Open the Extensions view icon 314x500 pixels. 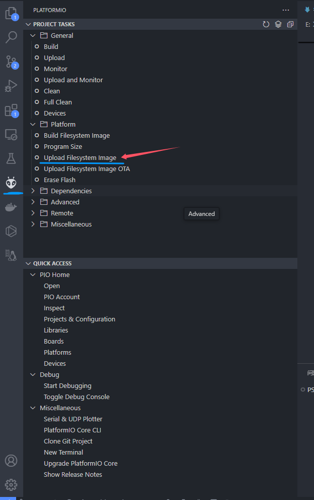[11, 110]
